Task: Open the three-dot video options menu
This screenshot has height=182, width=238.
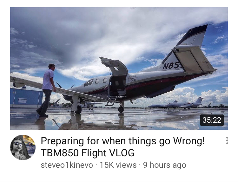Action: click(x=227, y=140)
